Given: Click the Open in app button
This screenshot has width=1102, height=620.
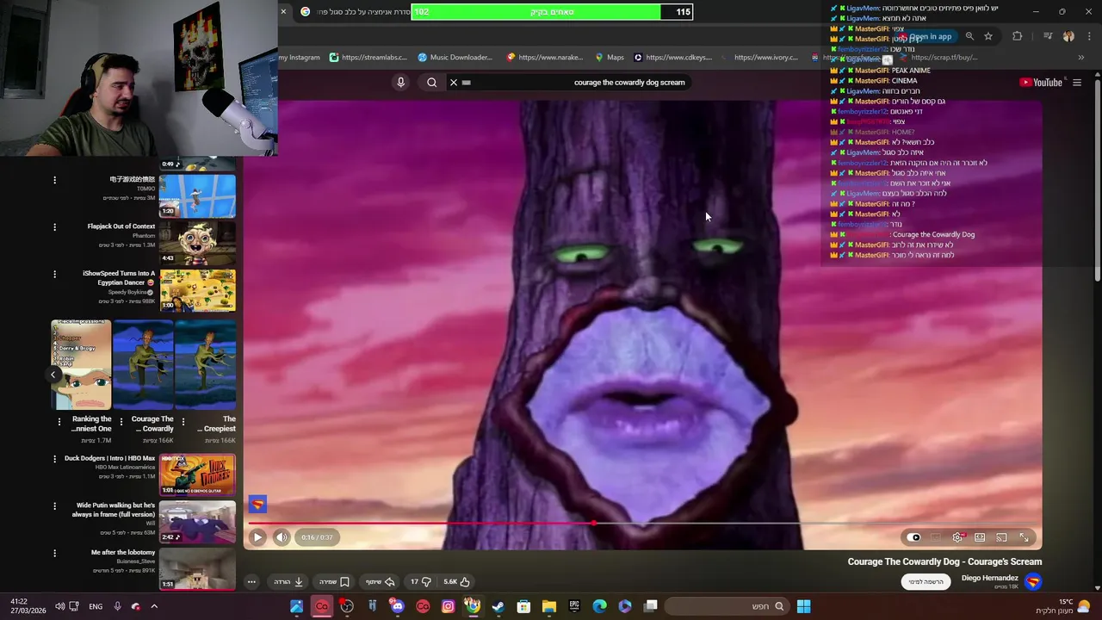Looking at the screenshot, I should [926, 36].
